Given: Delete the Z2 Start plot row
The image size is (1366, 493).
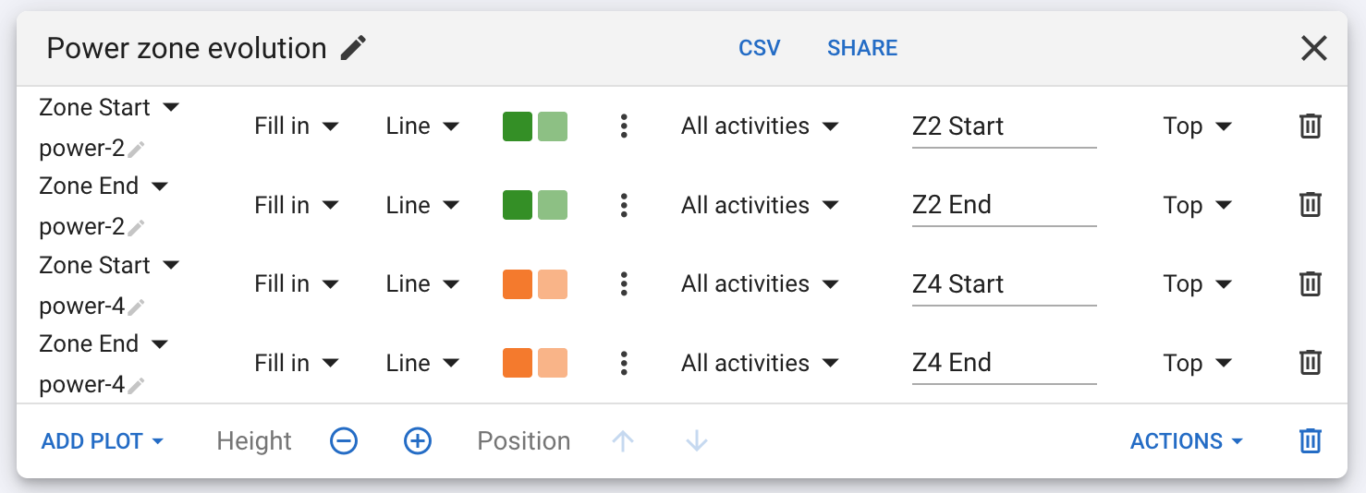Looking at the screenshot, I should [x=1310, y=126].
